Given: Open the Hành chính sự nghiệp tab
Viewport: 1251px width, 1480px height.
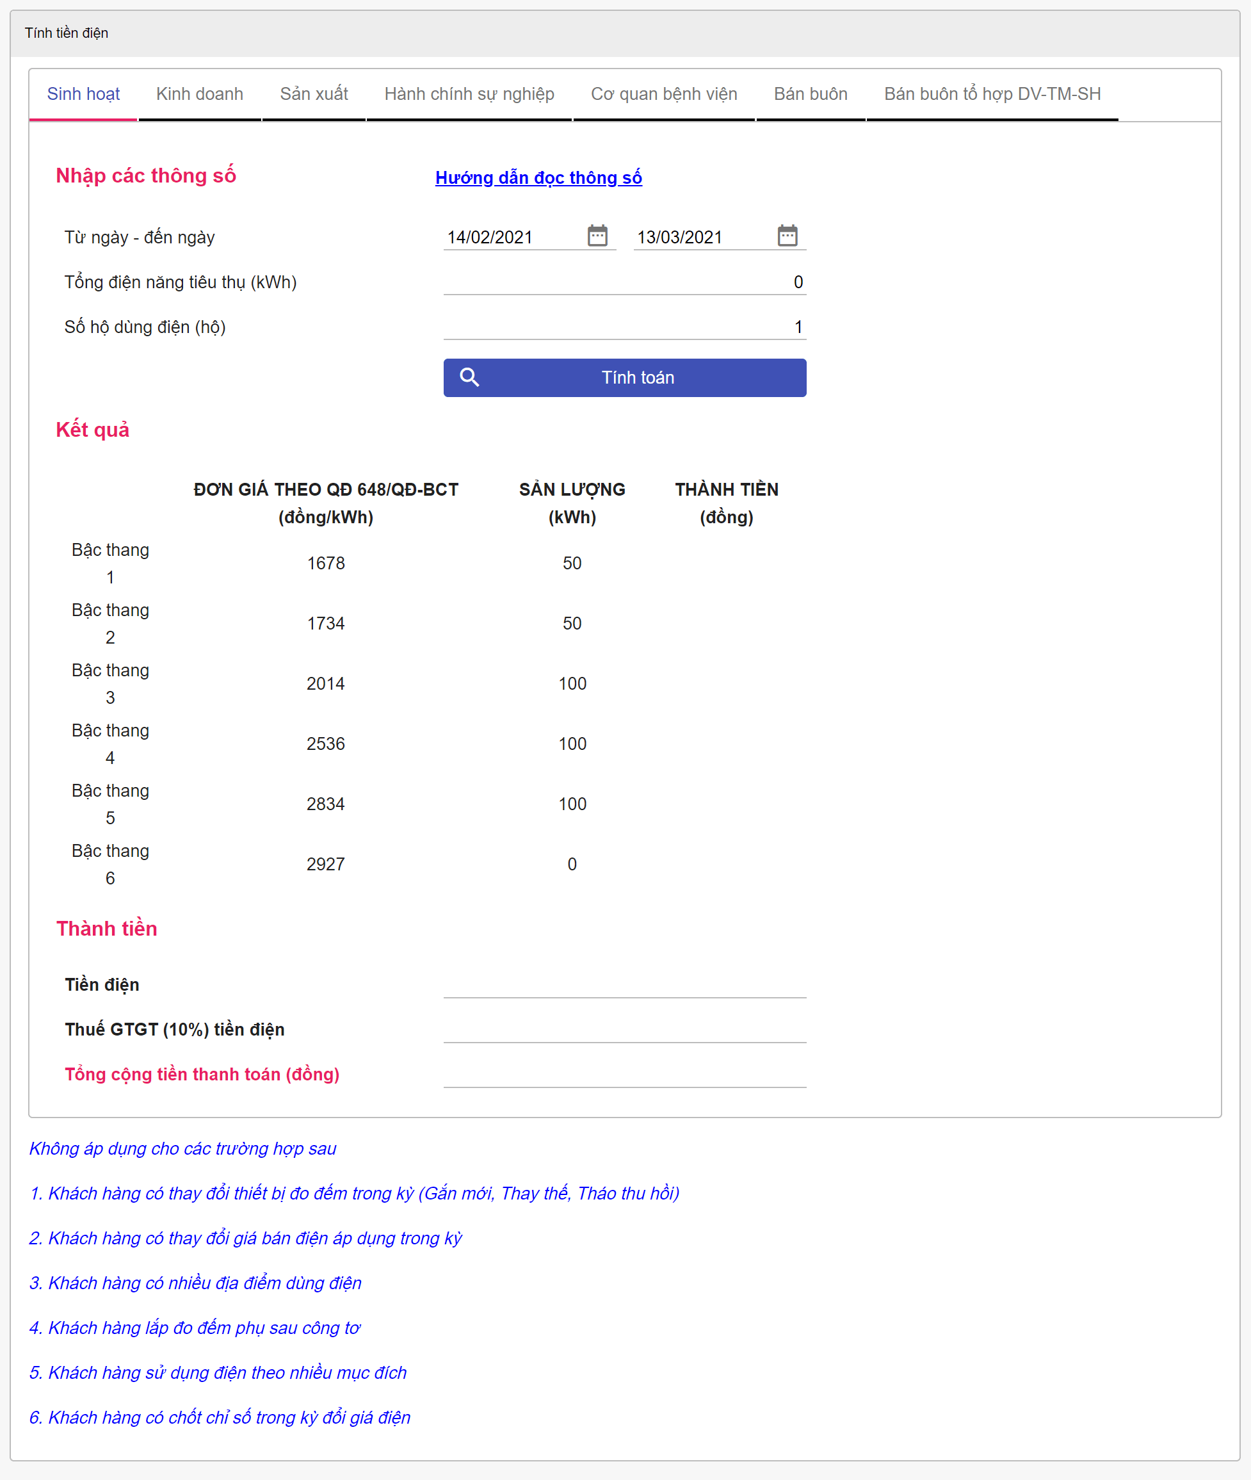Looking at the screenshot, I should coord(469,93).
